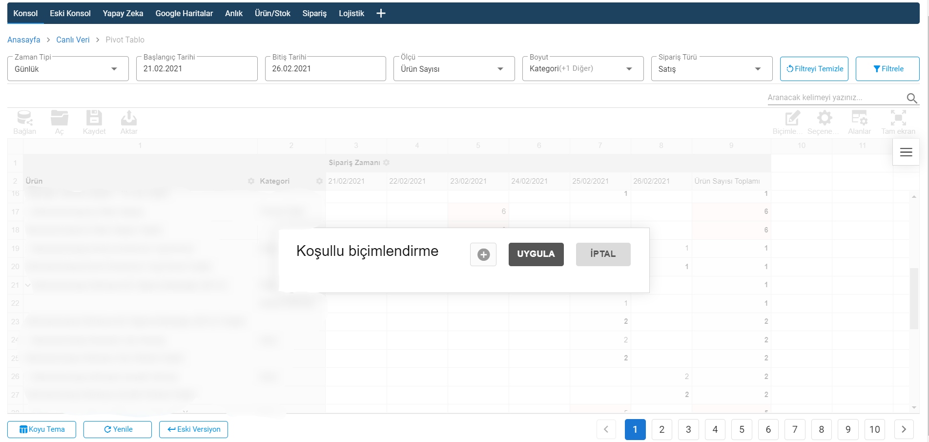The height and width of the screenshot is (442, 929).
Task: Switch to Koyu Tema
Action: 42,430
